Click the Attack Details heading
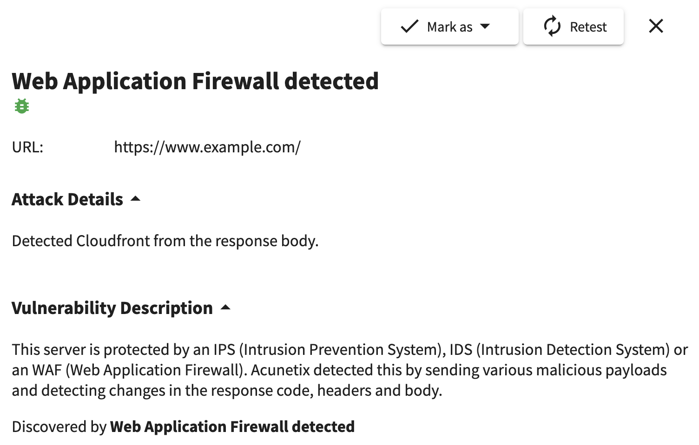The image size is (699, 445). (x=67, y=199)
